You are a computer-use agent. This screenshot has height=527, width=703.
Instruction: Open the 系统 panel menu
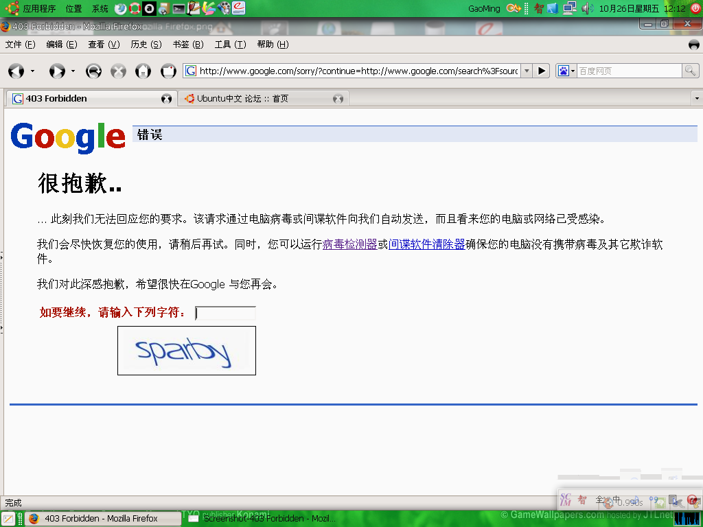pyautogui.click(x=100, y=8)
